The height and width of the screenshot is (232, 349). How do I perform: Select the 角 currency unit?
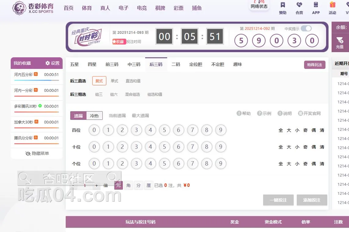click(x=128, y=185)
